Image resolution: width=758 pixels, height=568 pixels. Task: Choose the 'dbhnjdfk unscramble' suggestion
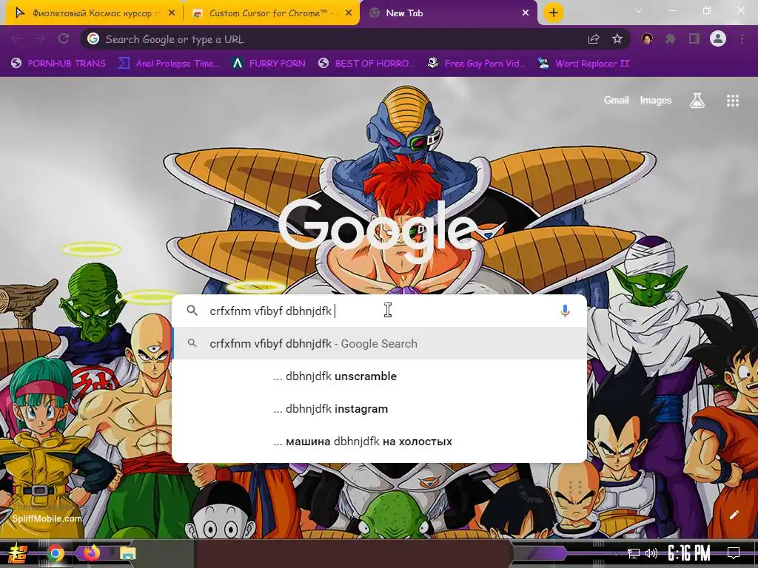coord(380,376)
